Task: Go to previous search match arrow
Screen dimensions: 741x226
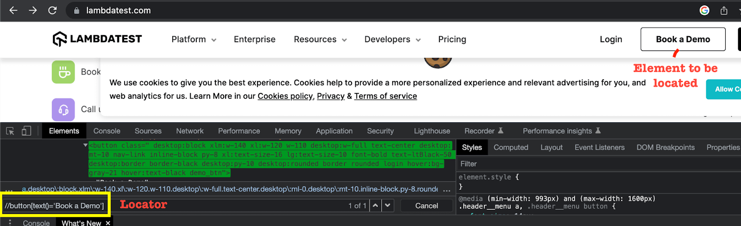Action: coord(376,205)
